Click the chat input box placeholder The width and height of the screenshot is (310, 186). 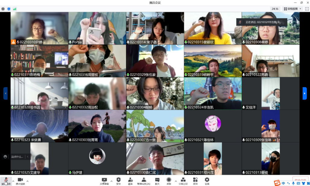[17, 157]
